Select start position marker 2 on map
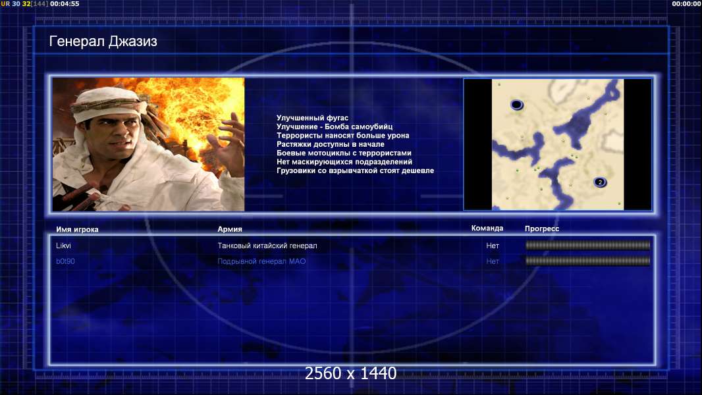The height and width of the screenshot is (395, 702). click(600, 182)
